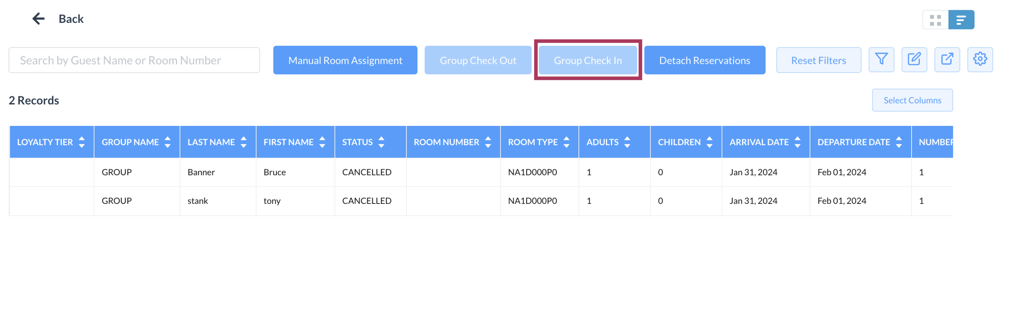Sort by Arrival Date column
1011x309 pixels.
pyautogui.click(x=797, y=142)
